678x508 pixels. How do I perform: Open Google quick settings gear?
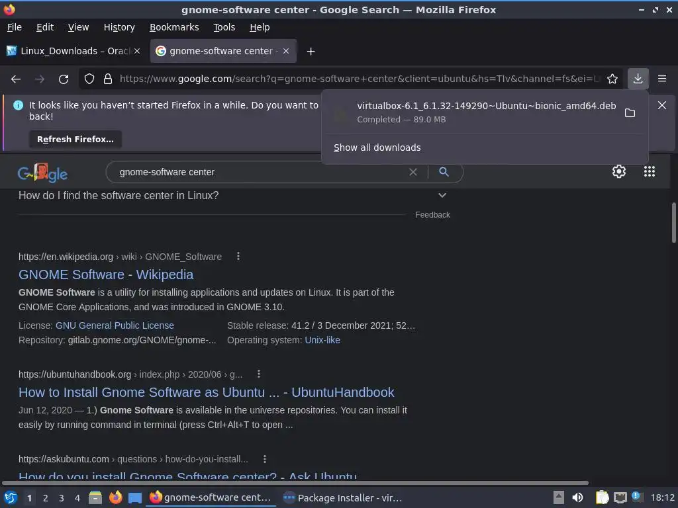pos(619,171)
